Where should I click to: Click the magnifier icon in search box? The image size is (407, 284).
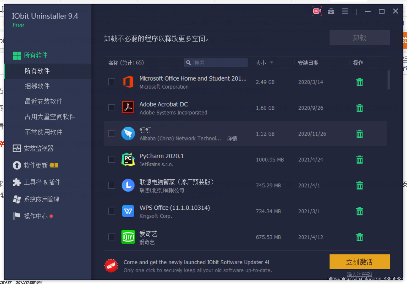tap(188, 62)
